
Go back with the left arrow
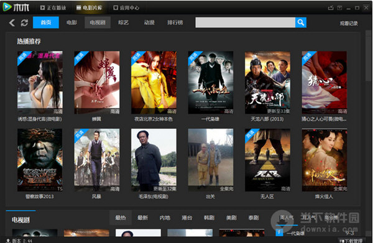(x=12, y=23)
